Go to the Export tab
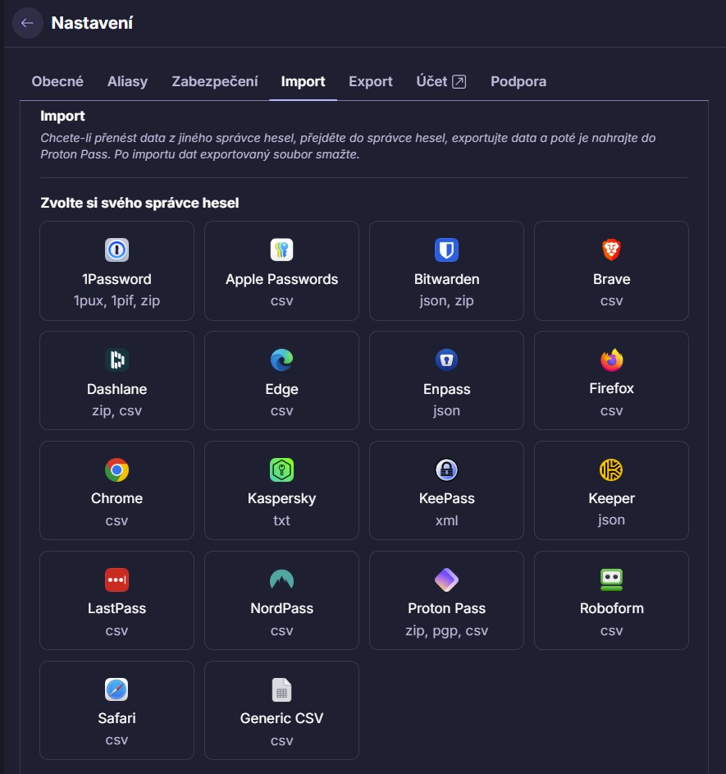Viewport: 726px width, 774px height. pos(371,81)
